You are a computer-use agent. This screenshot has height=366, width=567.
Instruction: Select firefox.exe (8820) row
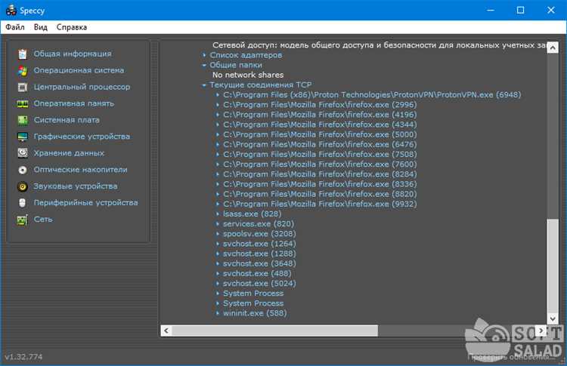320,194
